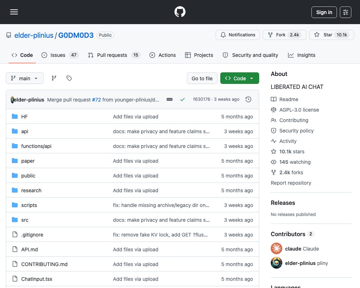The width and height of the screenshot is (360, 288).
Task: Click the Sign in button
Action: point(324,12)
